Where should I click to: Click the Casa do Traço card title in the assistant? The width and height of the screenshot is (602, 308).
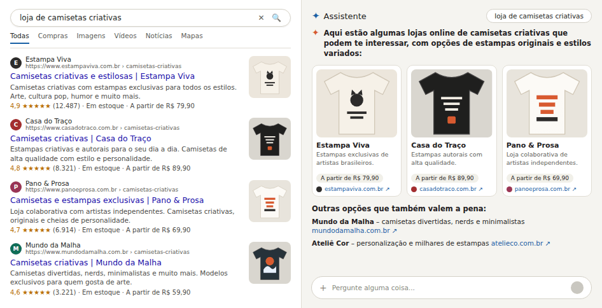coord(438,146)
